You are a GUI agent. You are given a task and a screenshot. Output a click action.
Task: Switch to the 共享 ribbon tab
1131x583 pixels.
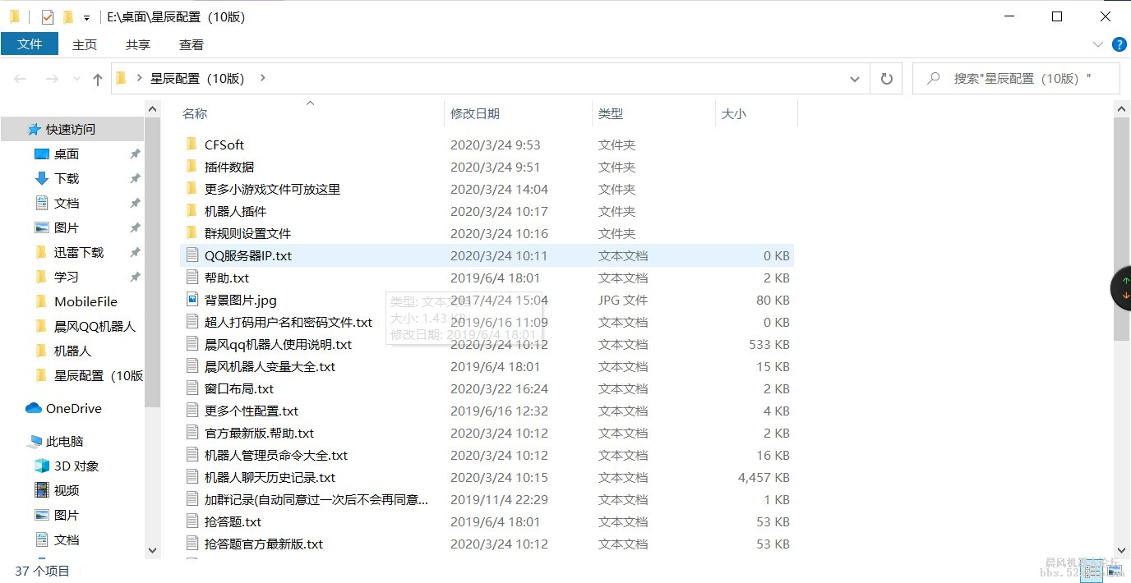[137, 44]
